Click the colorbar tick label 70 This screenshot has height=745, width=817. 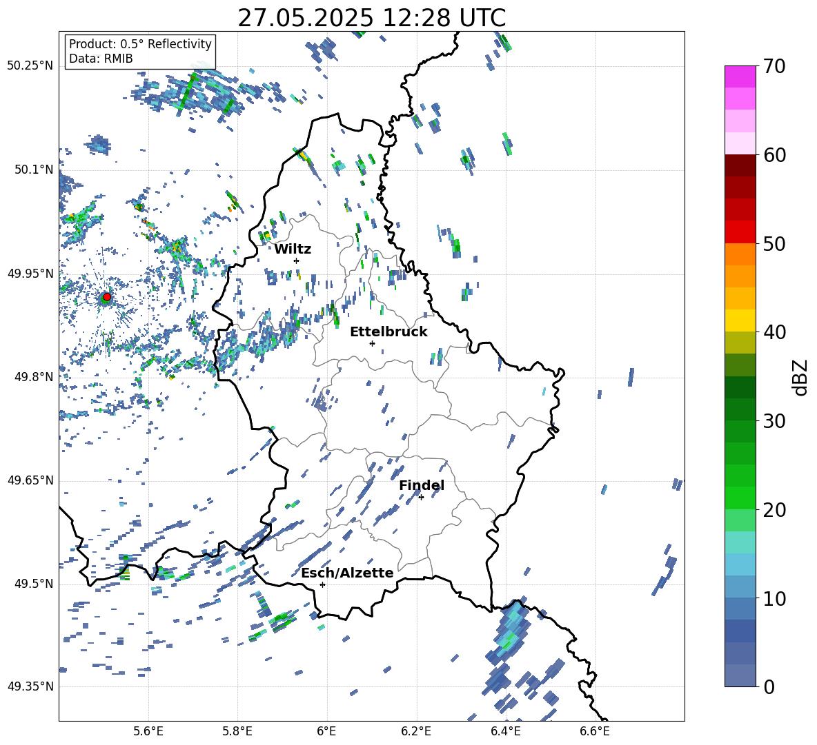(x=774, y=66)
